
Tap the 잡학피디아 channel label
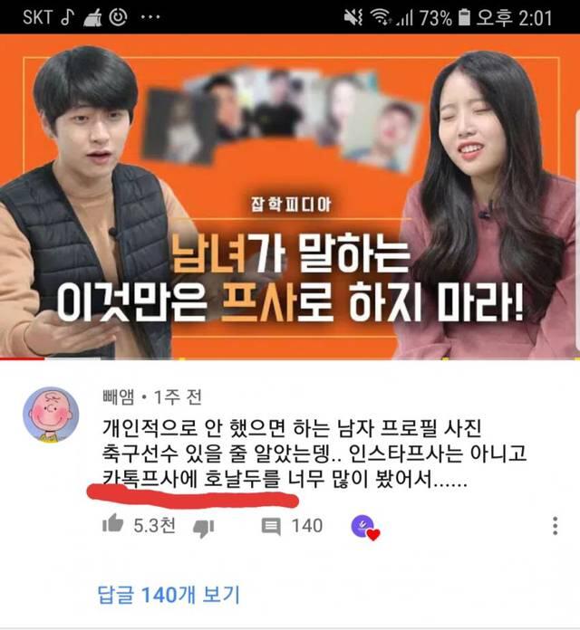[x=291, y=205]
